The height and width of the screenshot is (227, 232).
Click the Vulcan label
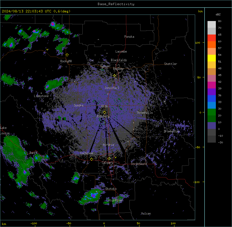click(146, 214)
